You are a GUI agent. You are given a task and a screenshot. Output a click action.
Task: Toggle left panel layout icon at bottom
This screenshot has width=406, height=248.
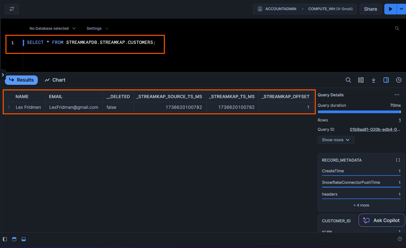click(5, 239)
